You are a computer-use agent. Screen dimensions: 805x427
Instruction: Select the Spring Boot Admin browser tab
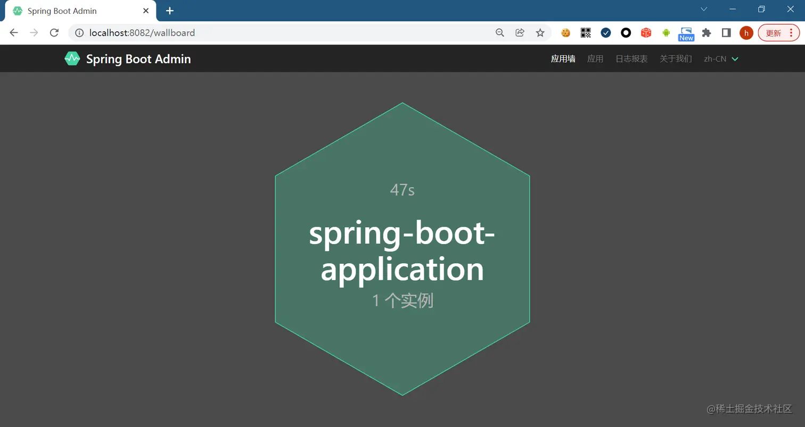point(81,11)
